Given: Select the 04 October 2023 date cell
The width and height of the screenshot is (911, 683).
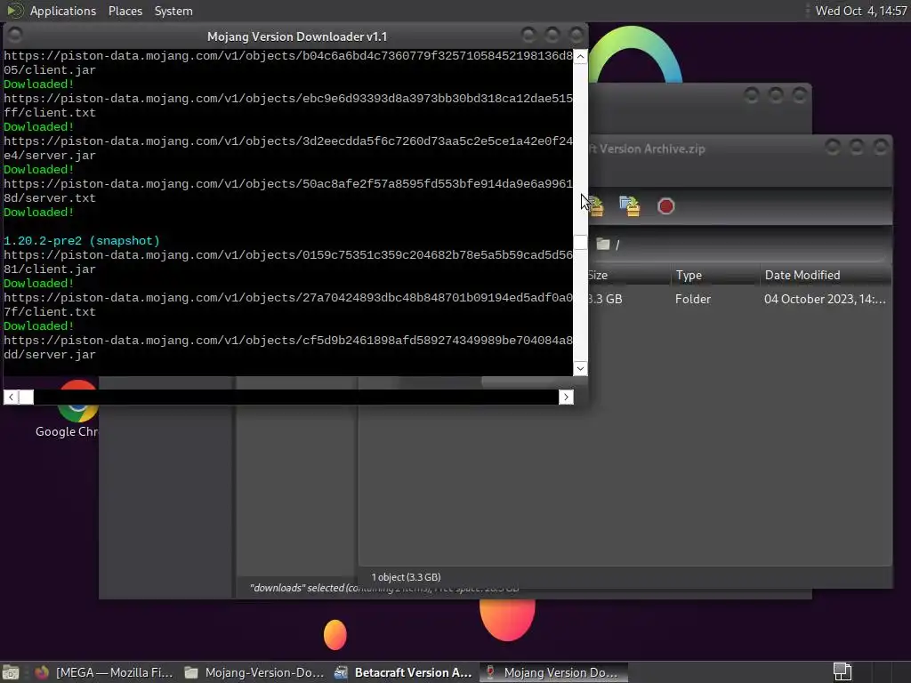Looking at the screenshot, I should coord(825,299).
